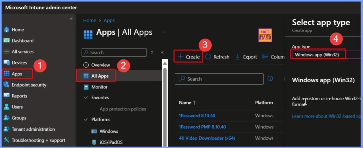Click the Devices monitor icon

tap(6, 62)
